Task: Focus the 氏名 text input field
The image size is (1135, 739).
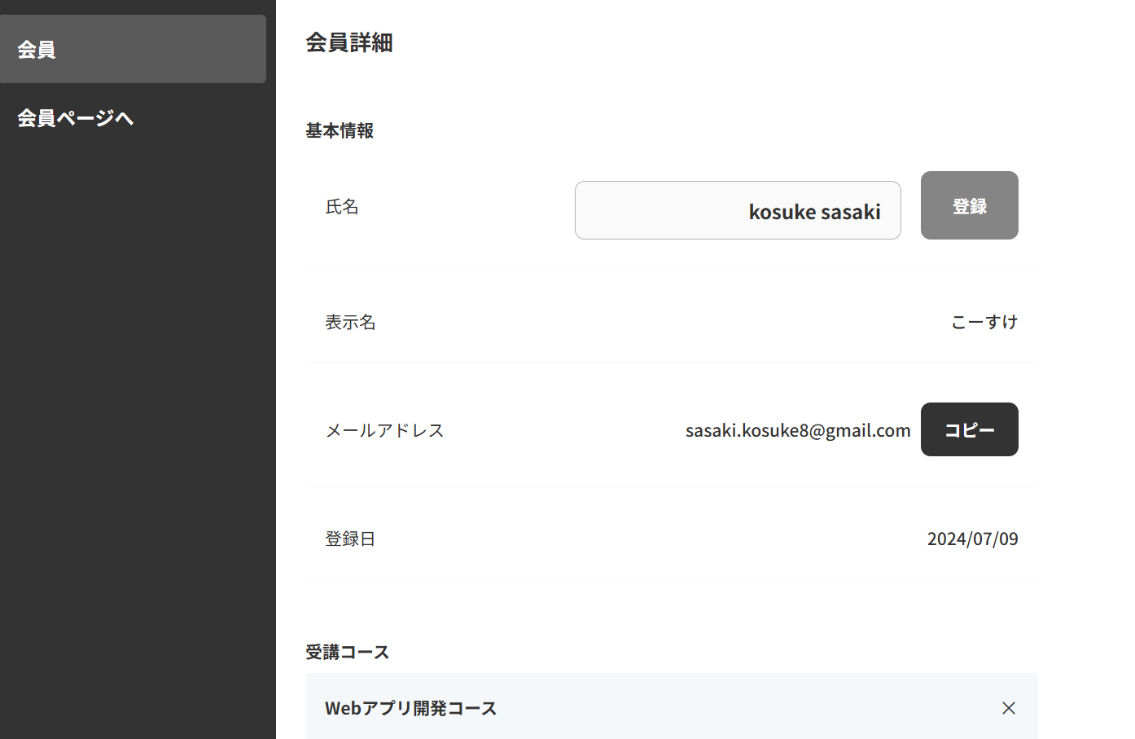Action: [737, 211]
